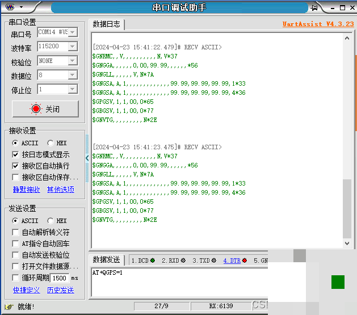Viewport: 357px width, 315px height.
Task: Open the 校验位 NONE dropdown
Action: tap(73, 61)
